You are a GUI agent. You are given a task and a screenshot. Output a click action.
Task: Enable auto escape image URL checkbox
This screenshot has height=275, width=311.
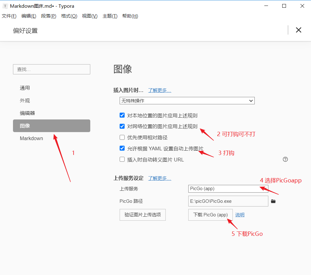[122, 159]
